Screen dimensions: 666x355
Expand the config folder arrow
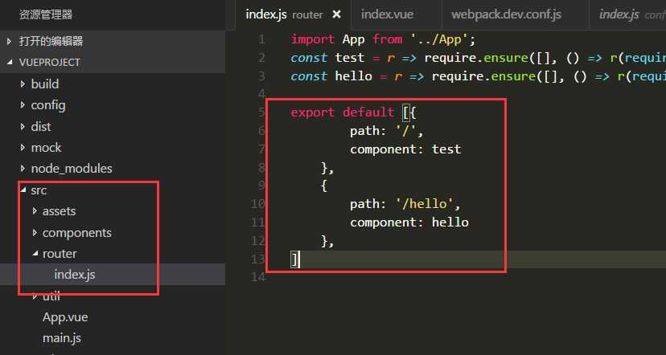tap(23, 104)
